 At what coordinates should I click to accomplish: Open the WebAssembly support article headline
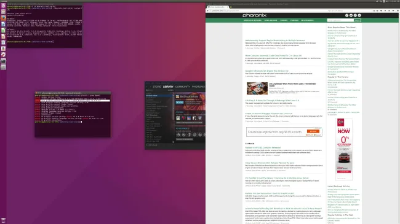pos(274,41)
